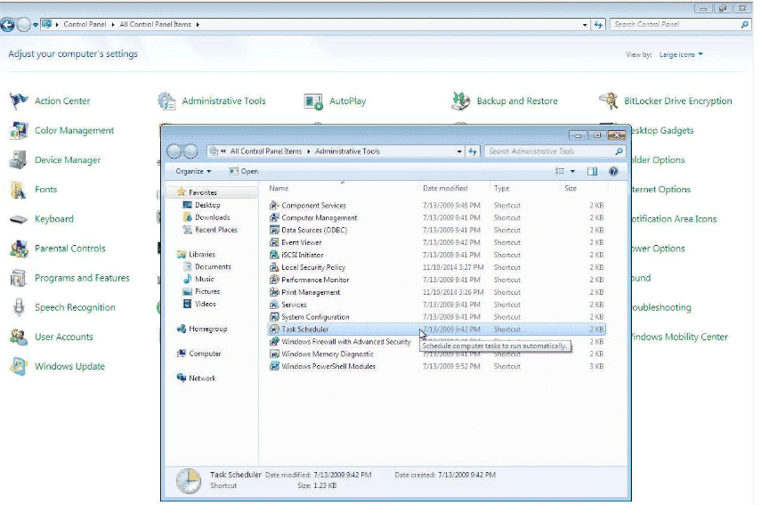The image size is (761, 505).
Task: Select Recent Places in navigation pane
Action: click(216, 230)
